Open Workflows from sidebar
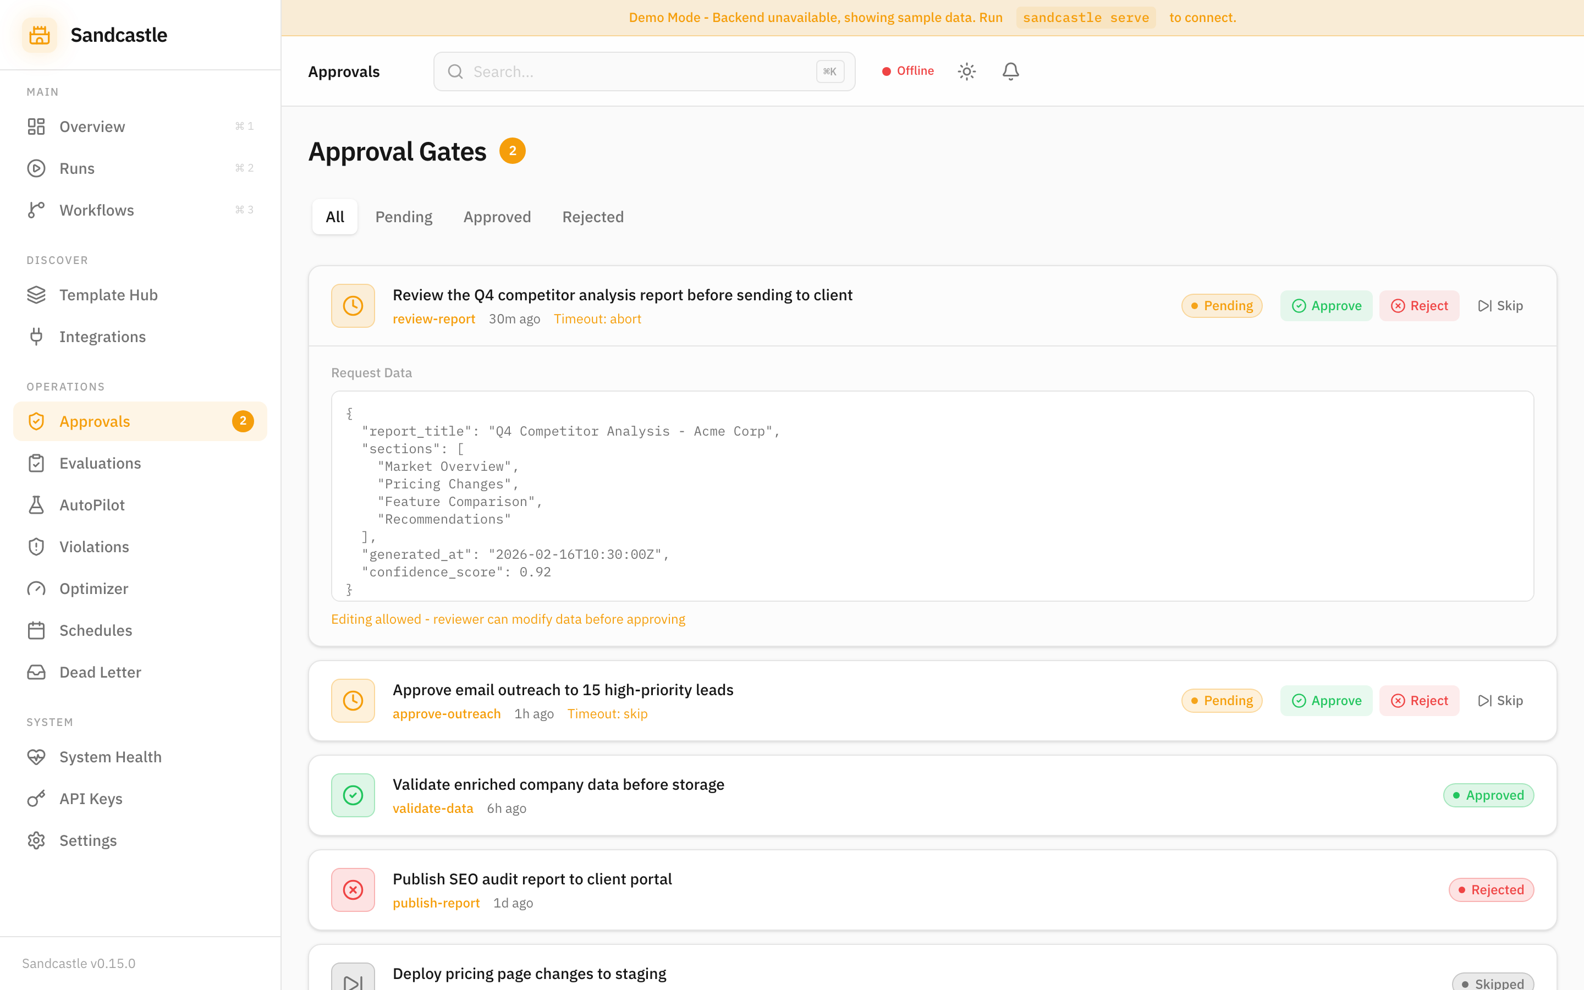Screen dimensions: 1584x990 tap(96, 210)
